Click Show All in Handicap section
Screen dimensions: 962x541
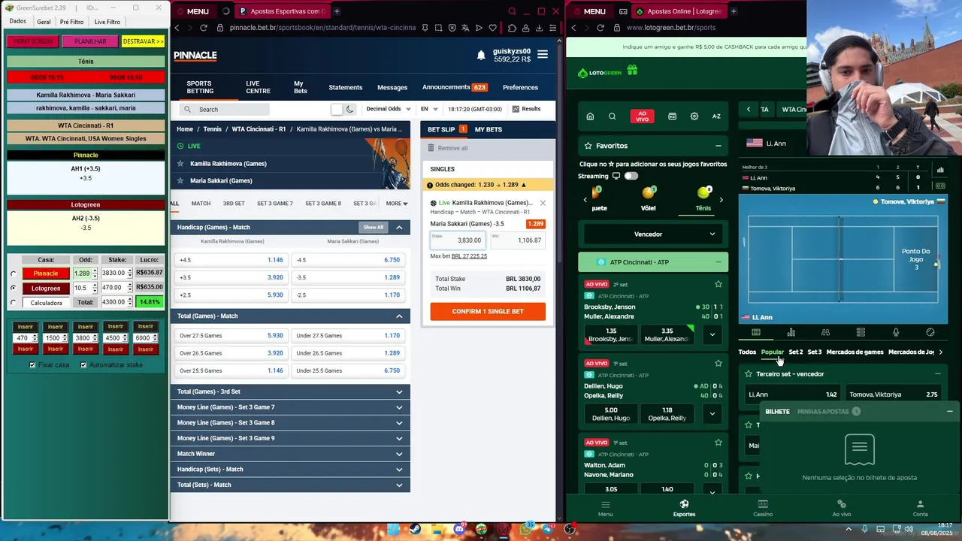[374, 228]
